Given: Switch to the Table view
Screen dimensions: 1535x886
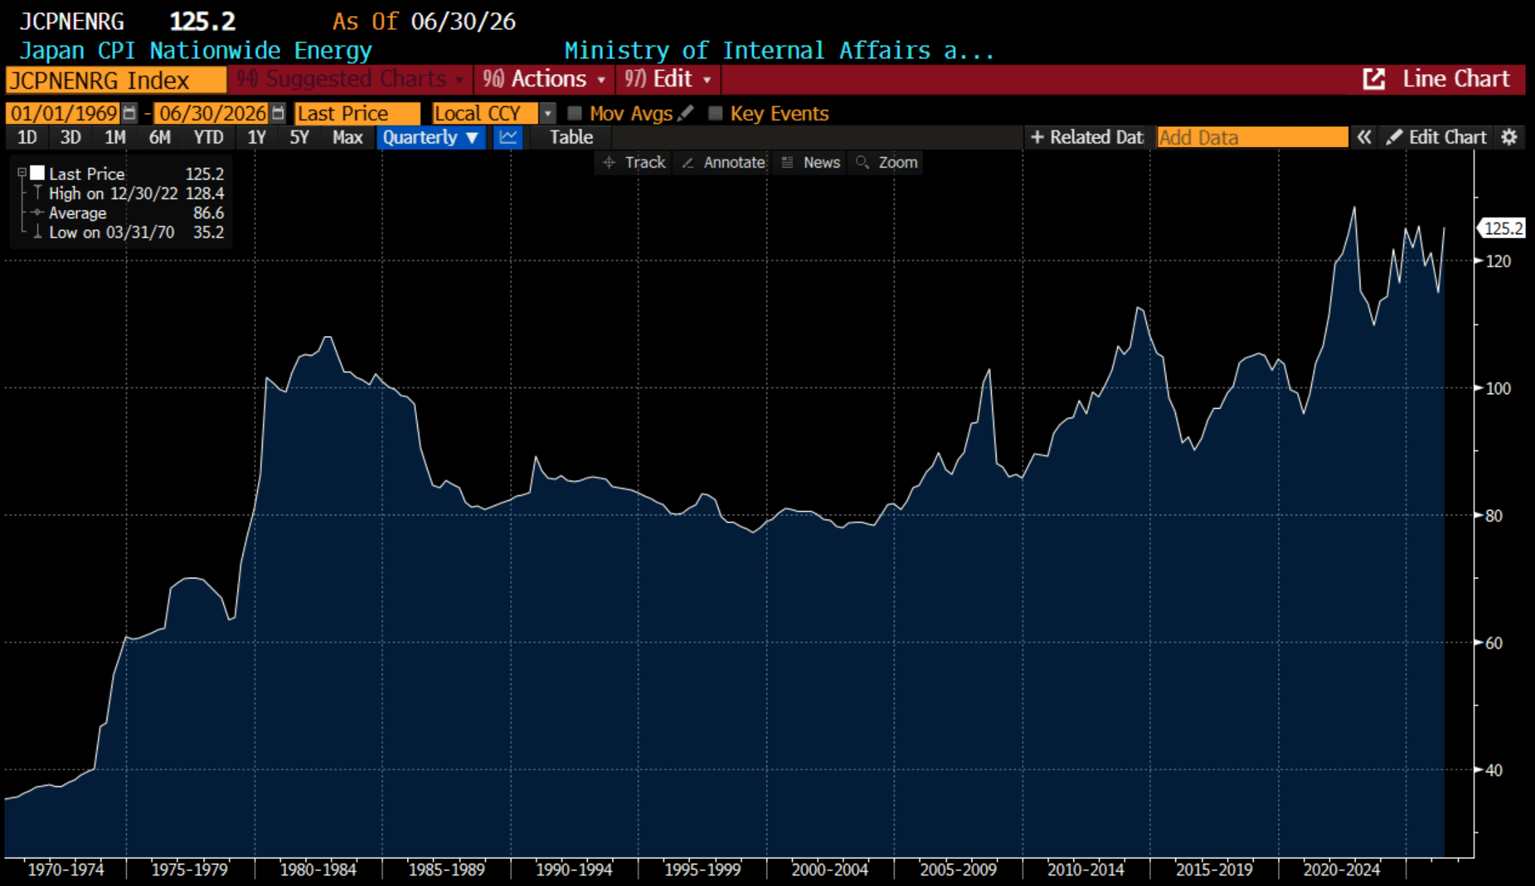Looking at the screenshot, I should pyautogui.click(x=571, y=137).
